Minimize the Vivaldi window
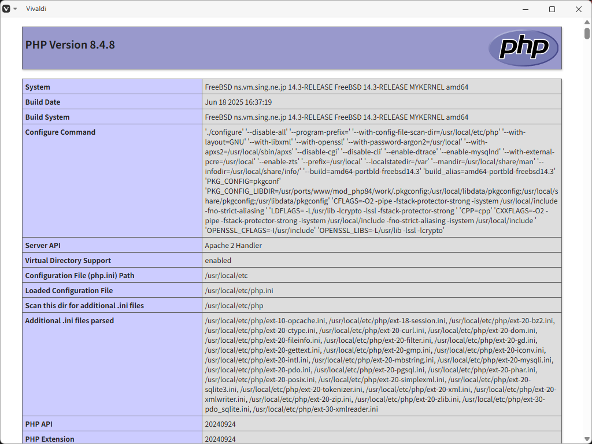The height and width of the screenshot is (444, 592). pos(526,9)
